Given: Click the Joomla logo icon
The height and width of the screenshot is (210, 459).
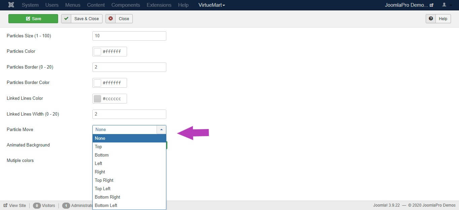Looking at the screenshot, I should 11,5.
